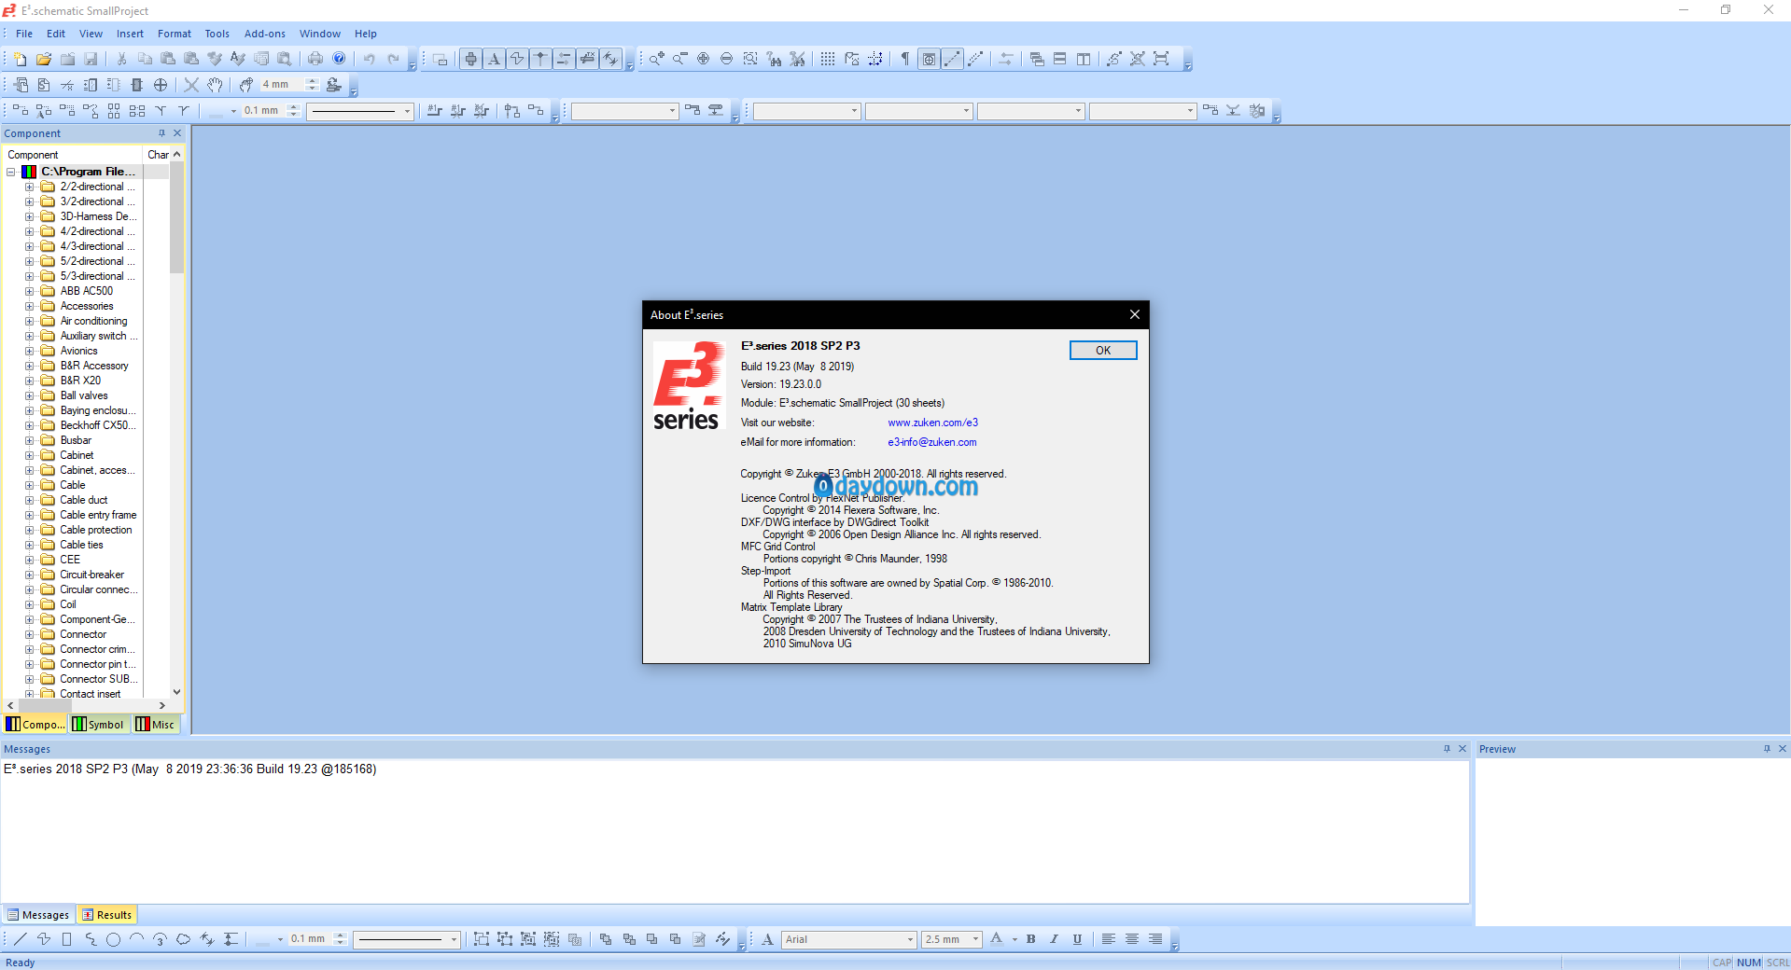1791x970 pixels.
Task: Expand the Connector folder
Action: point(29,634)
